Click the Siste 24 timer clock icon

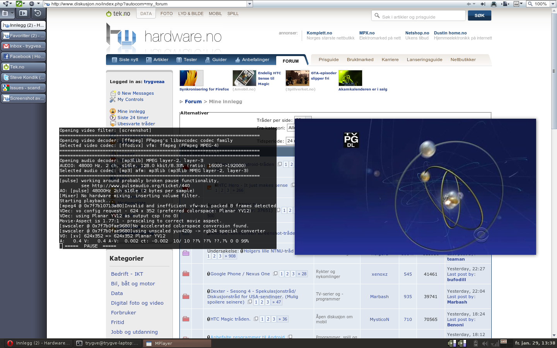point(113,118)
